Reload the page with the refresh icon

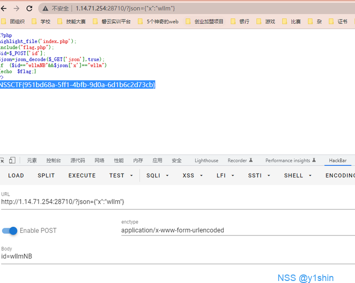(29, 9)
